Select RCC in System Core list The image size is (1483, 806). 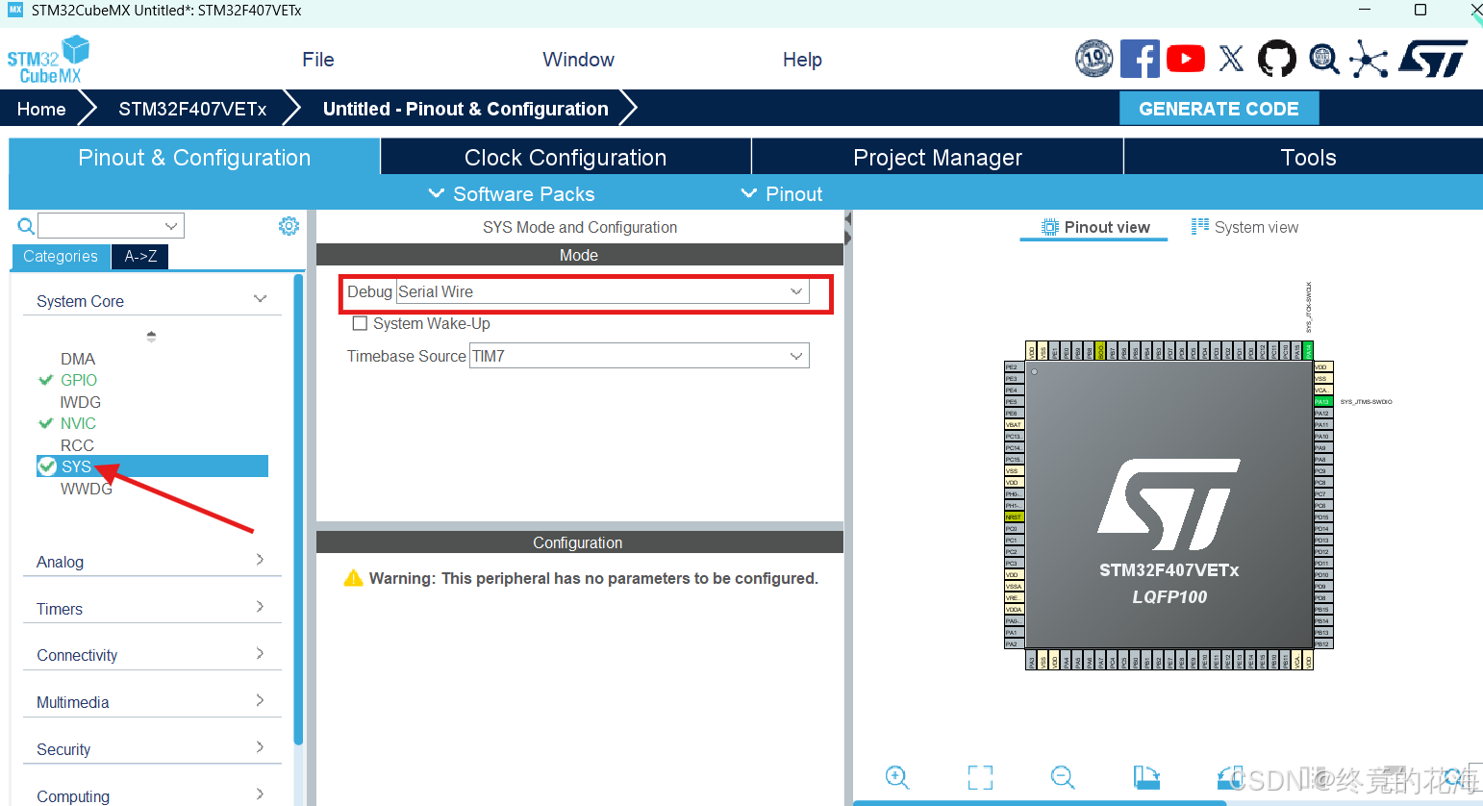(77, 445)
